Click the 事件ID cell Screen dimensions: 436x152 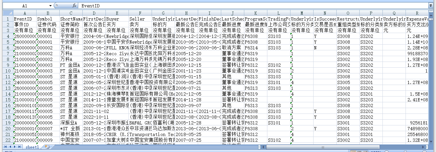pos(25,25)
